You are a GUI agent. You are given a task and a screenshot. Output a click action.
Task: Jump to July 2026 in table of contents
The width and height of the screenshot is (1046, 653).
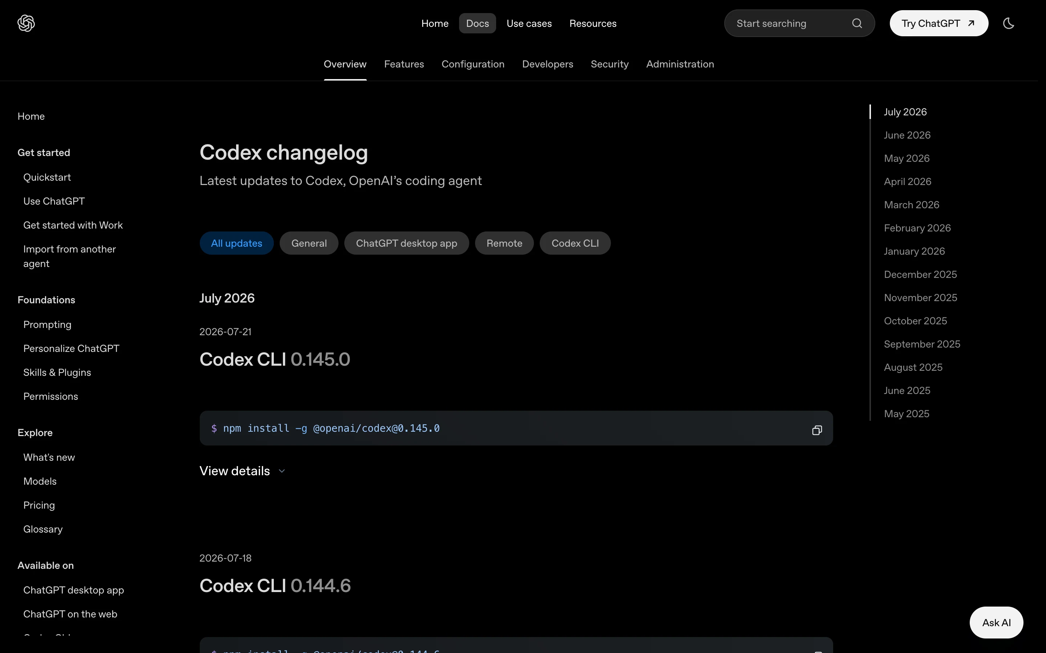[x=905, y=112]
